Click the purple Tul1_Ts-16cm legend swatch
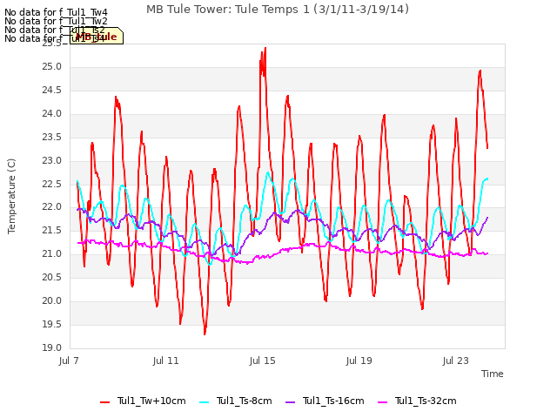 point(290,402)
